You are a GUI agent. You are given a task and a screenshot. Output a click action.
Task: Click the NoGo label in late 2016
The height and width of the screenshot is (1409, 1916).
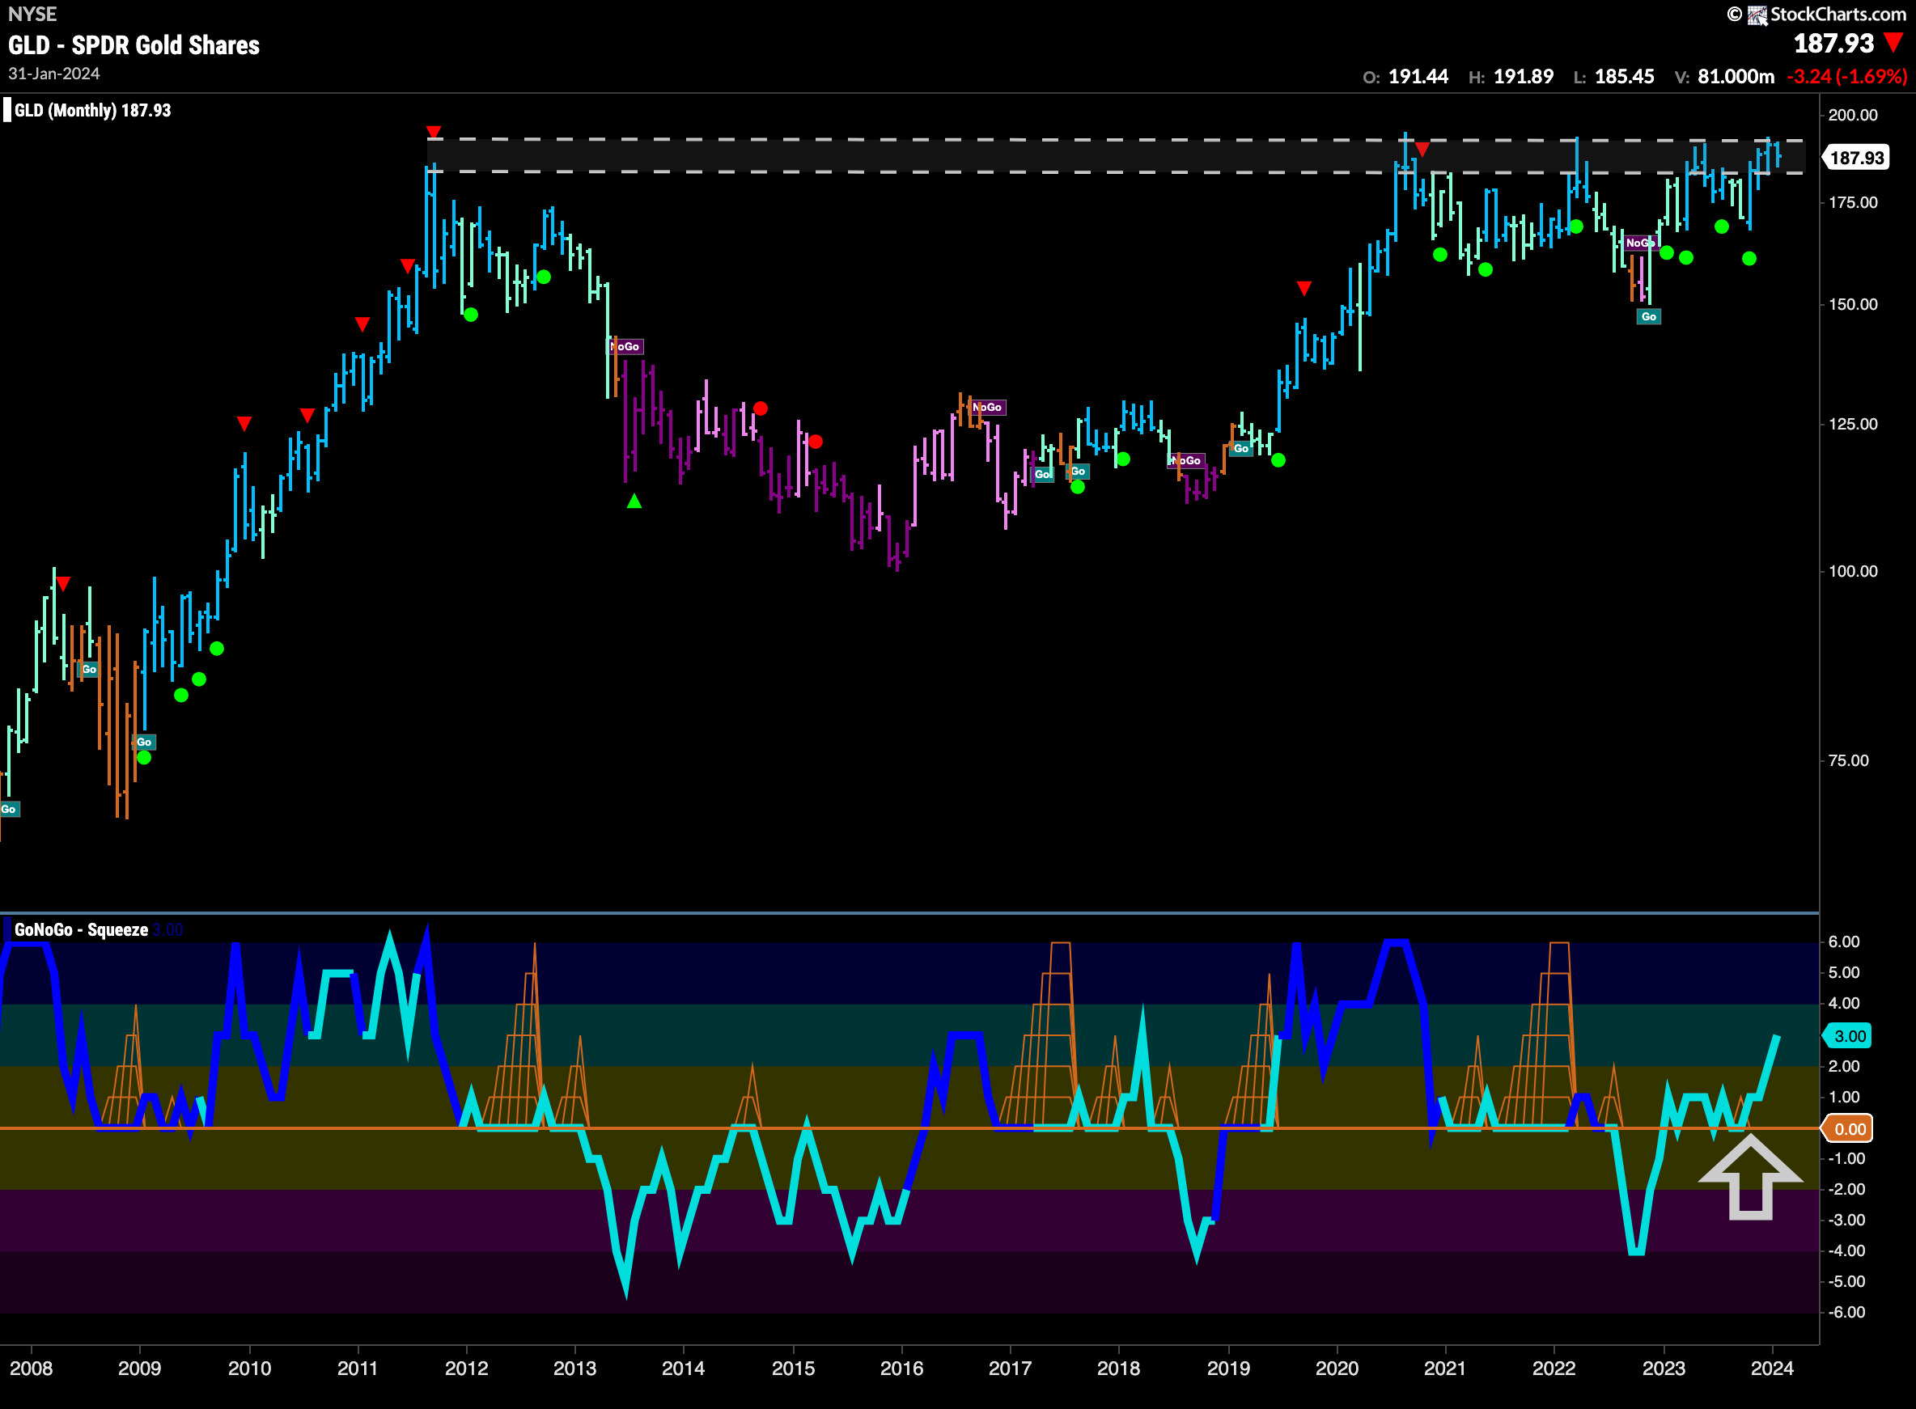point(988,408)
